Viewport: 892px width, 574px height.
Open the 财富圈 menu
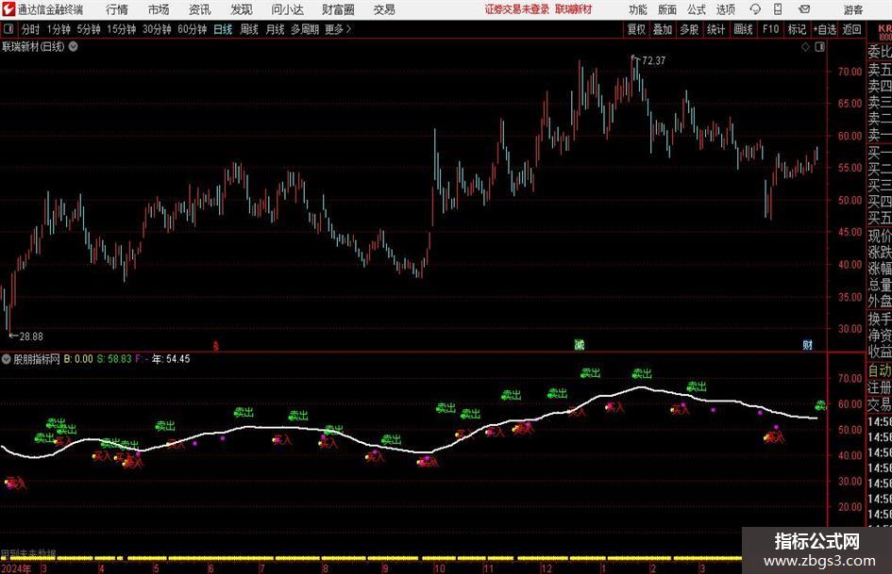pyautogui.click(x=338, y=9)
